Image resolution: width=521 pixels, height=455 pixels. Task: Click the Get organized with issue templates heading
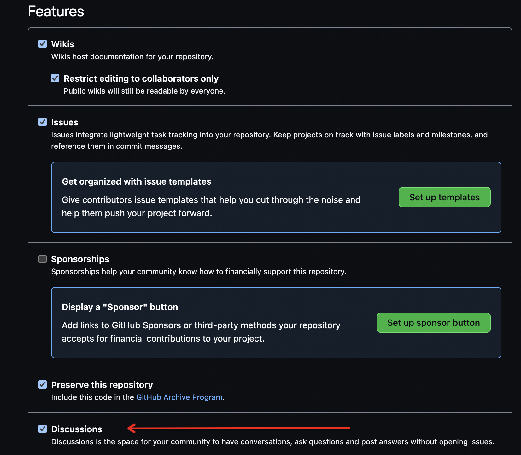coord(136,181)
